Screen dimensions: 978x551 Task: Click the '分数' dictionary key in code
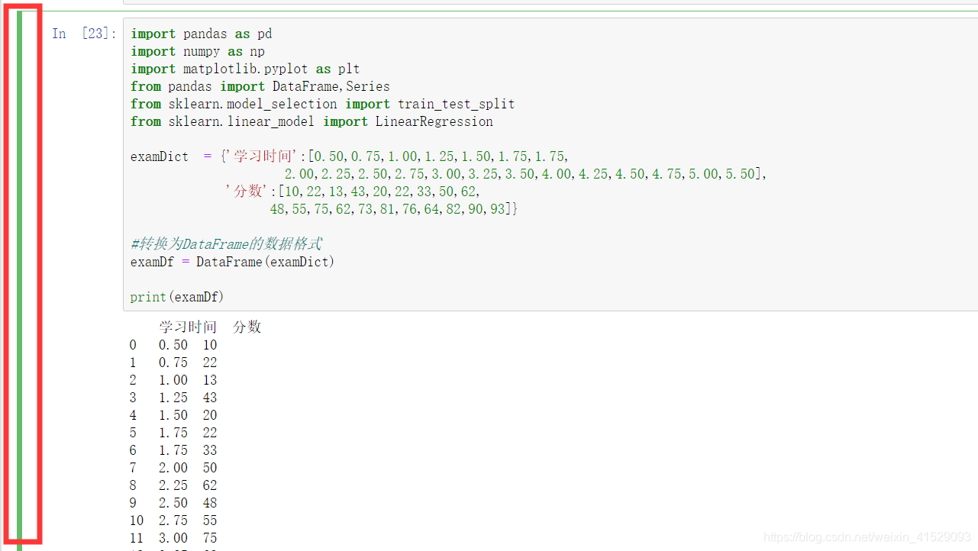coord(247,192)
